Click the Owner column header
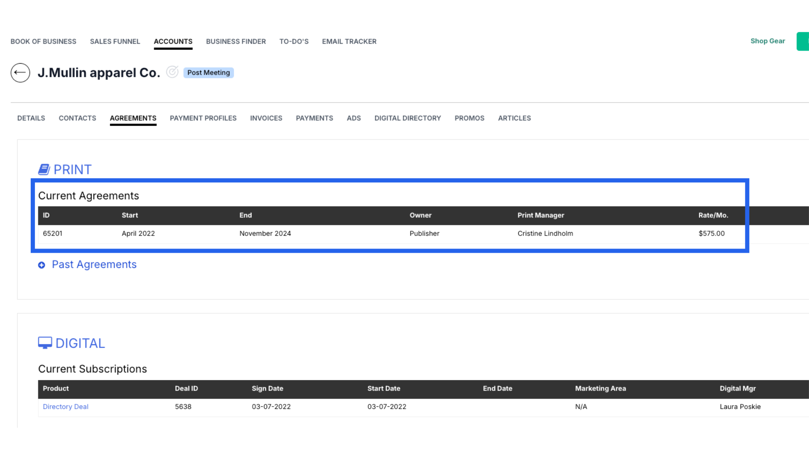This screenshot has width=809, height=455. (421, 215)
